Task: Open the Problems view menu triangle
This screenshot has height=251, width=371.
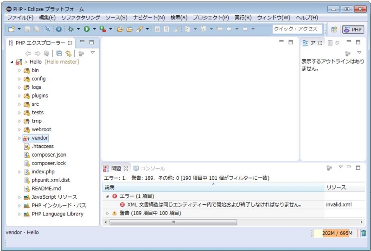Action: pos(340,167)
